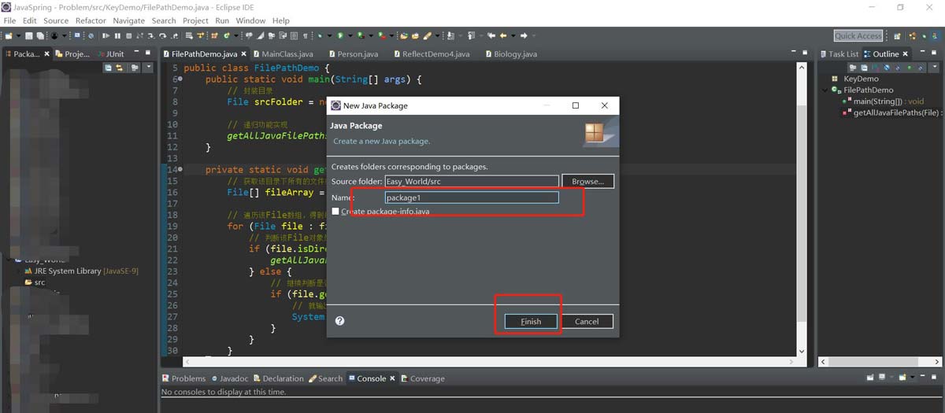Open the Coverage tab
The width and height of the screenshot is (945, 413).
click(423, 378)
